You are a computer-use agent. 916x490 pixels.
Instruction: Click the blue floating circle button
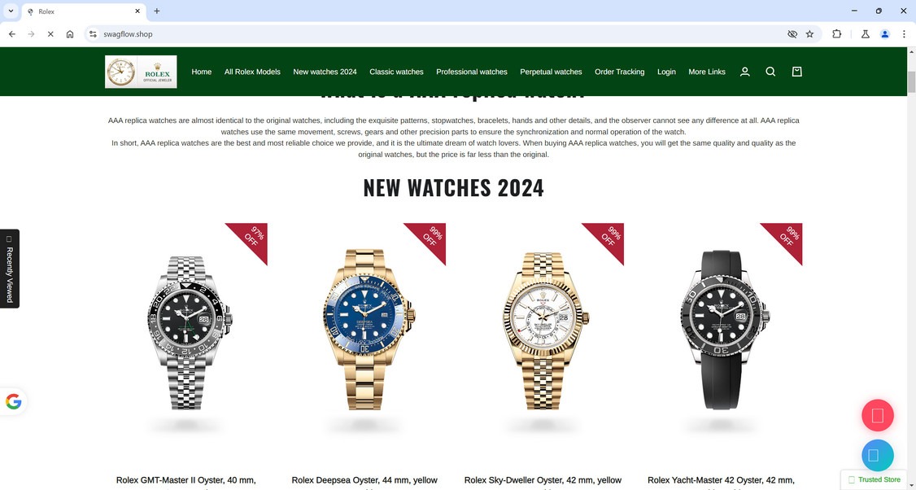tap(878, 456)
